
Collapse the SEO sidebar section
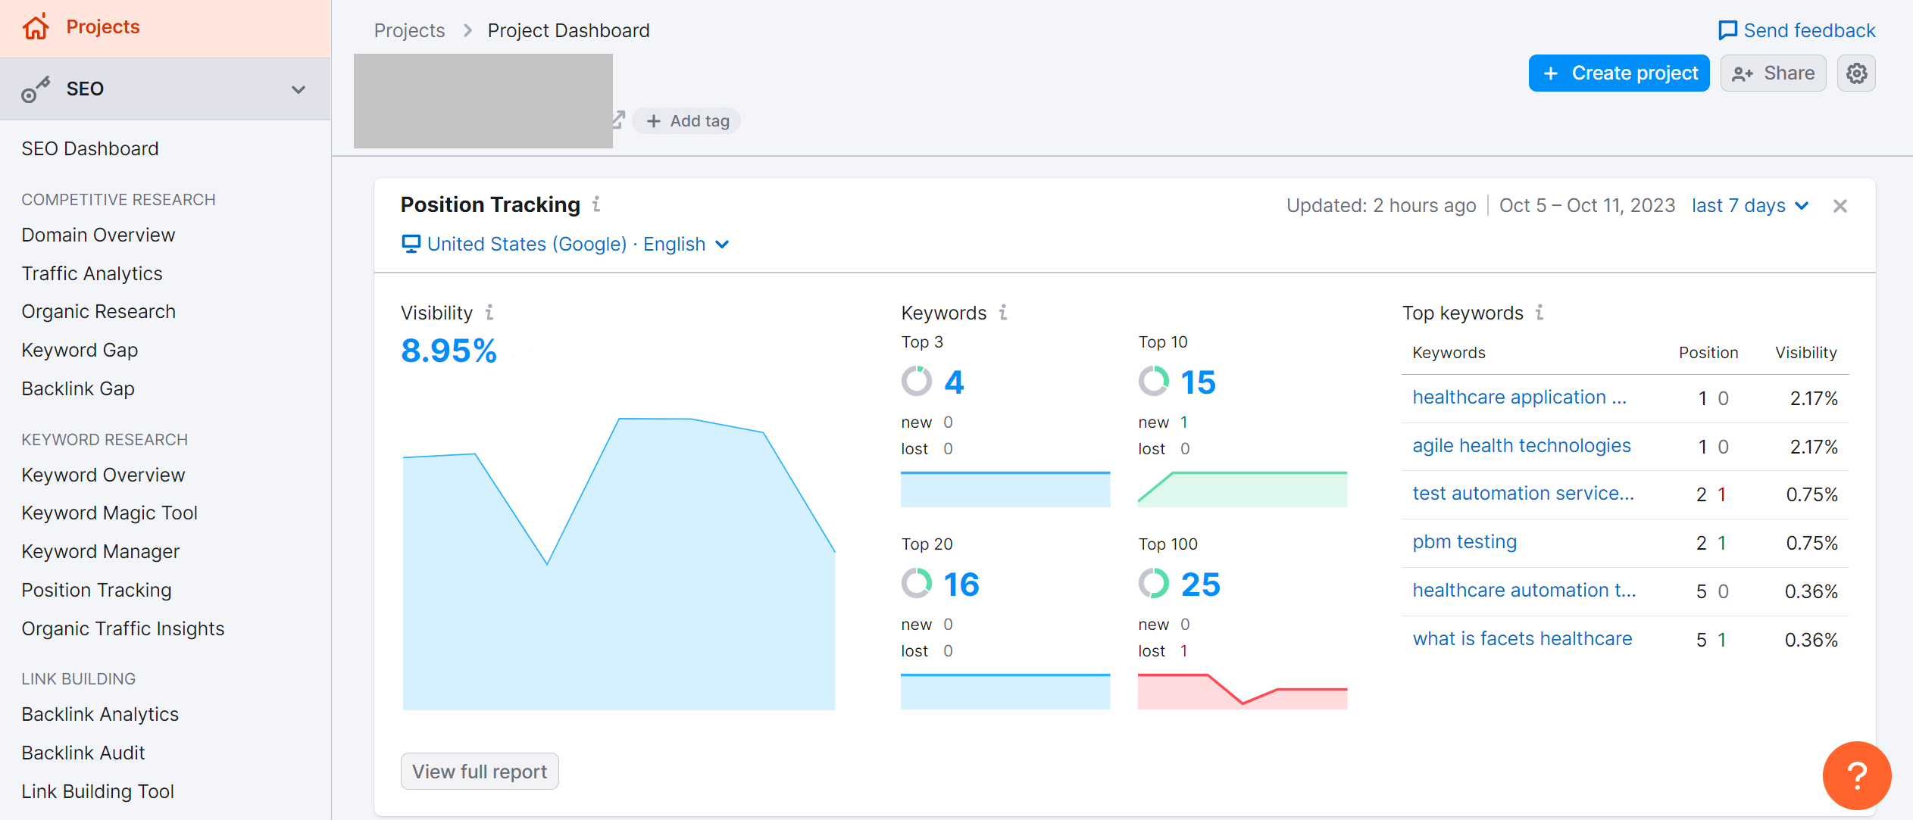click(299, 89)
